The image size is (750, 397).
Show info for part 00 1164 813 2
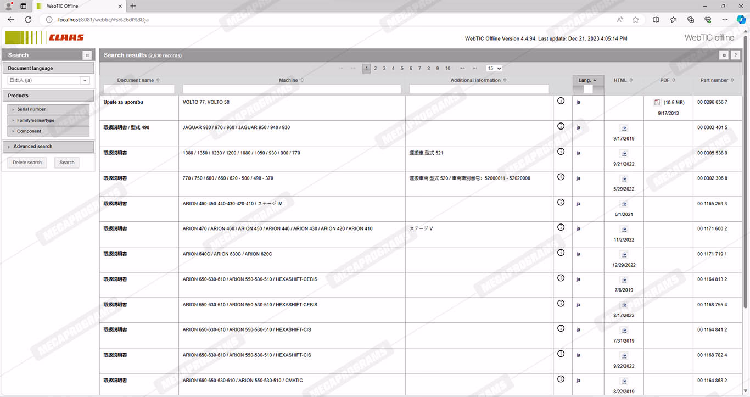(x=561, y=278)
